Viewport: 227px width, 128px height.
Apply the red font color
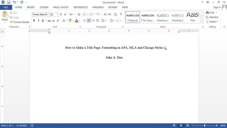tap(77, 21)
